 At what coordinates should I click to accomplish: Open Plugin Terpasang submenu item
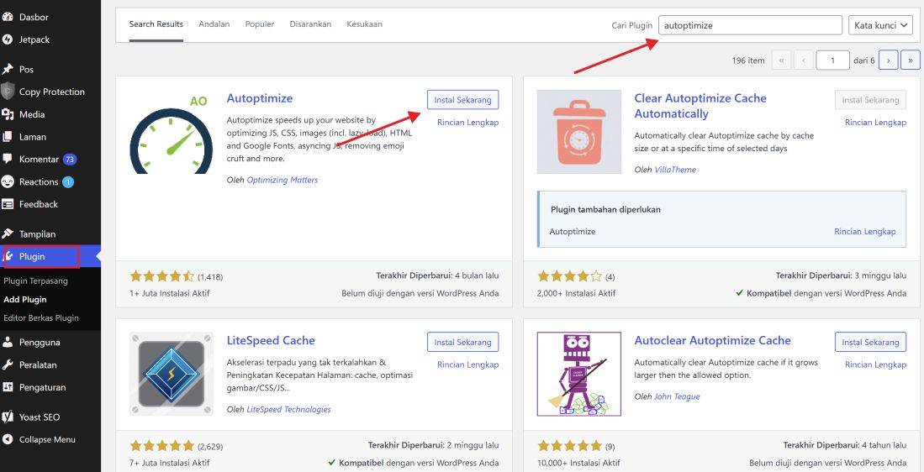(36, 281)
